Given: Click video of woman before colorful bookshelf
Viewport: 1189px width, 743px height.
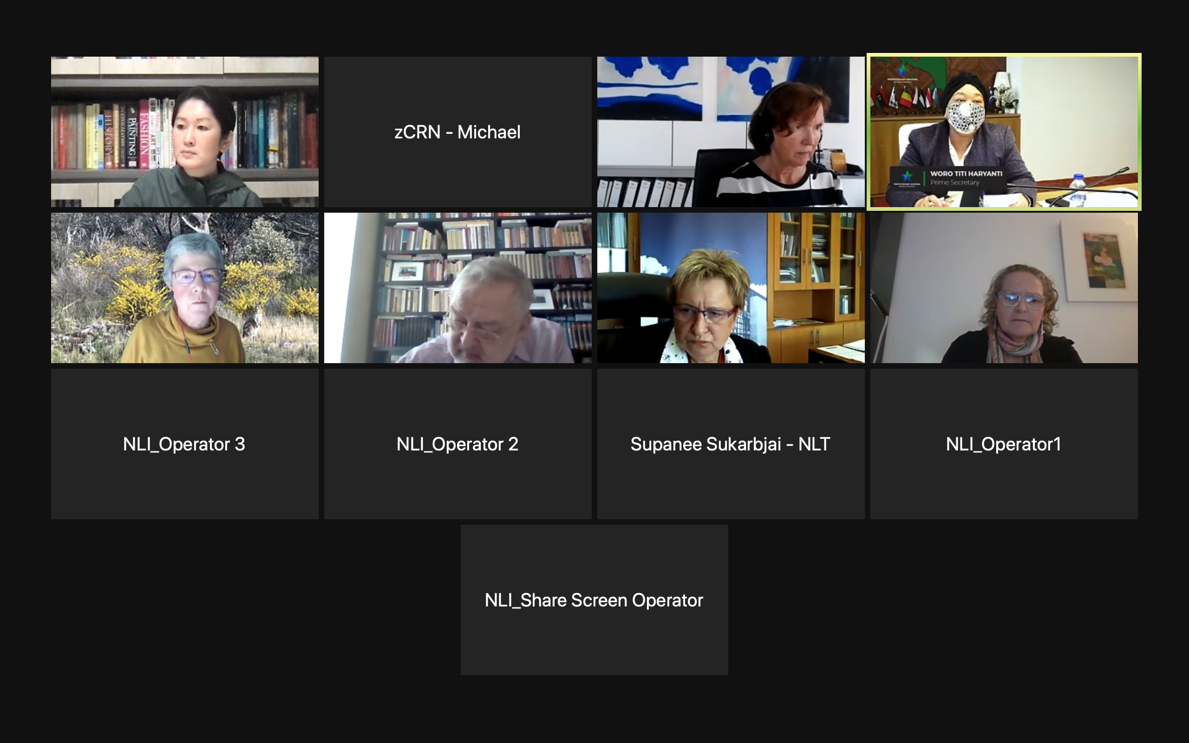Looking at the screenshot, I should click(x=184, y=132).
